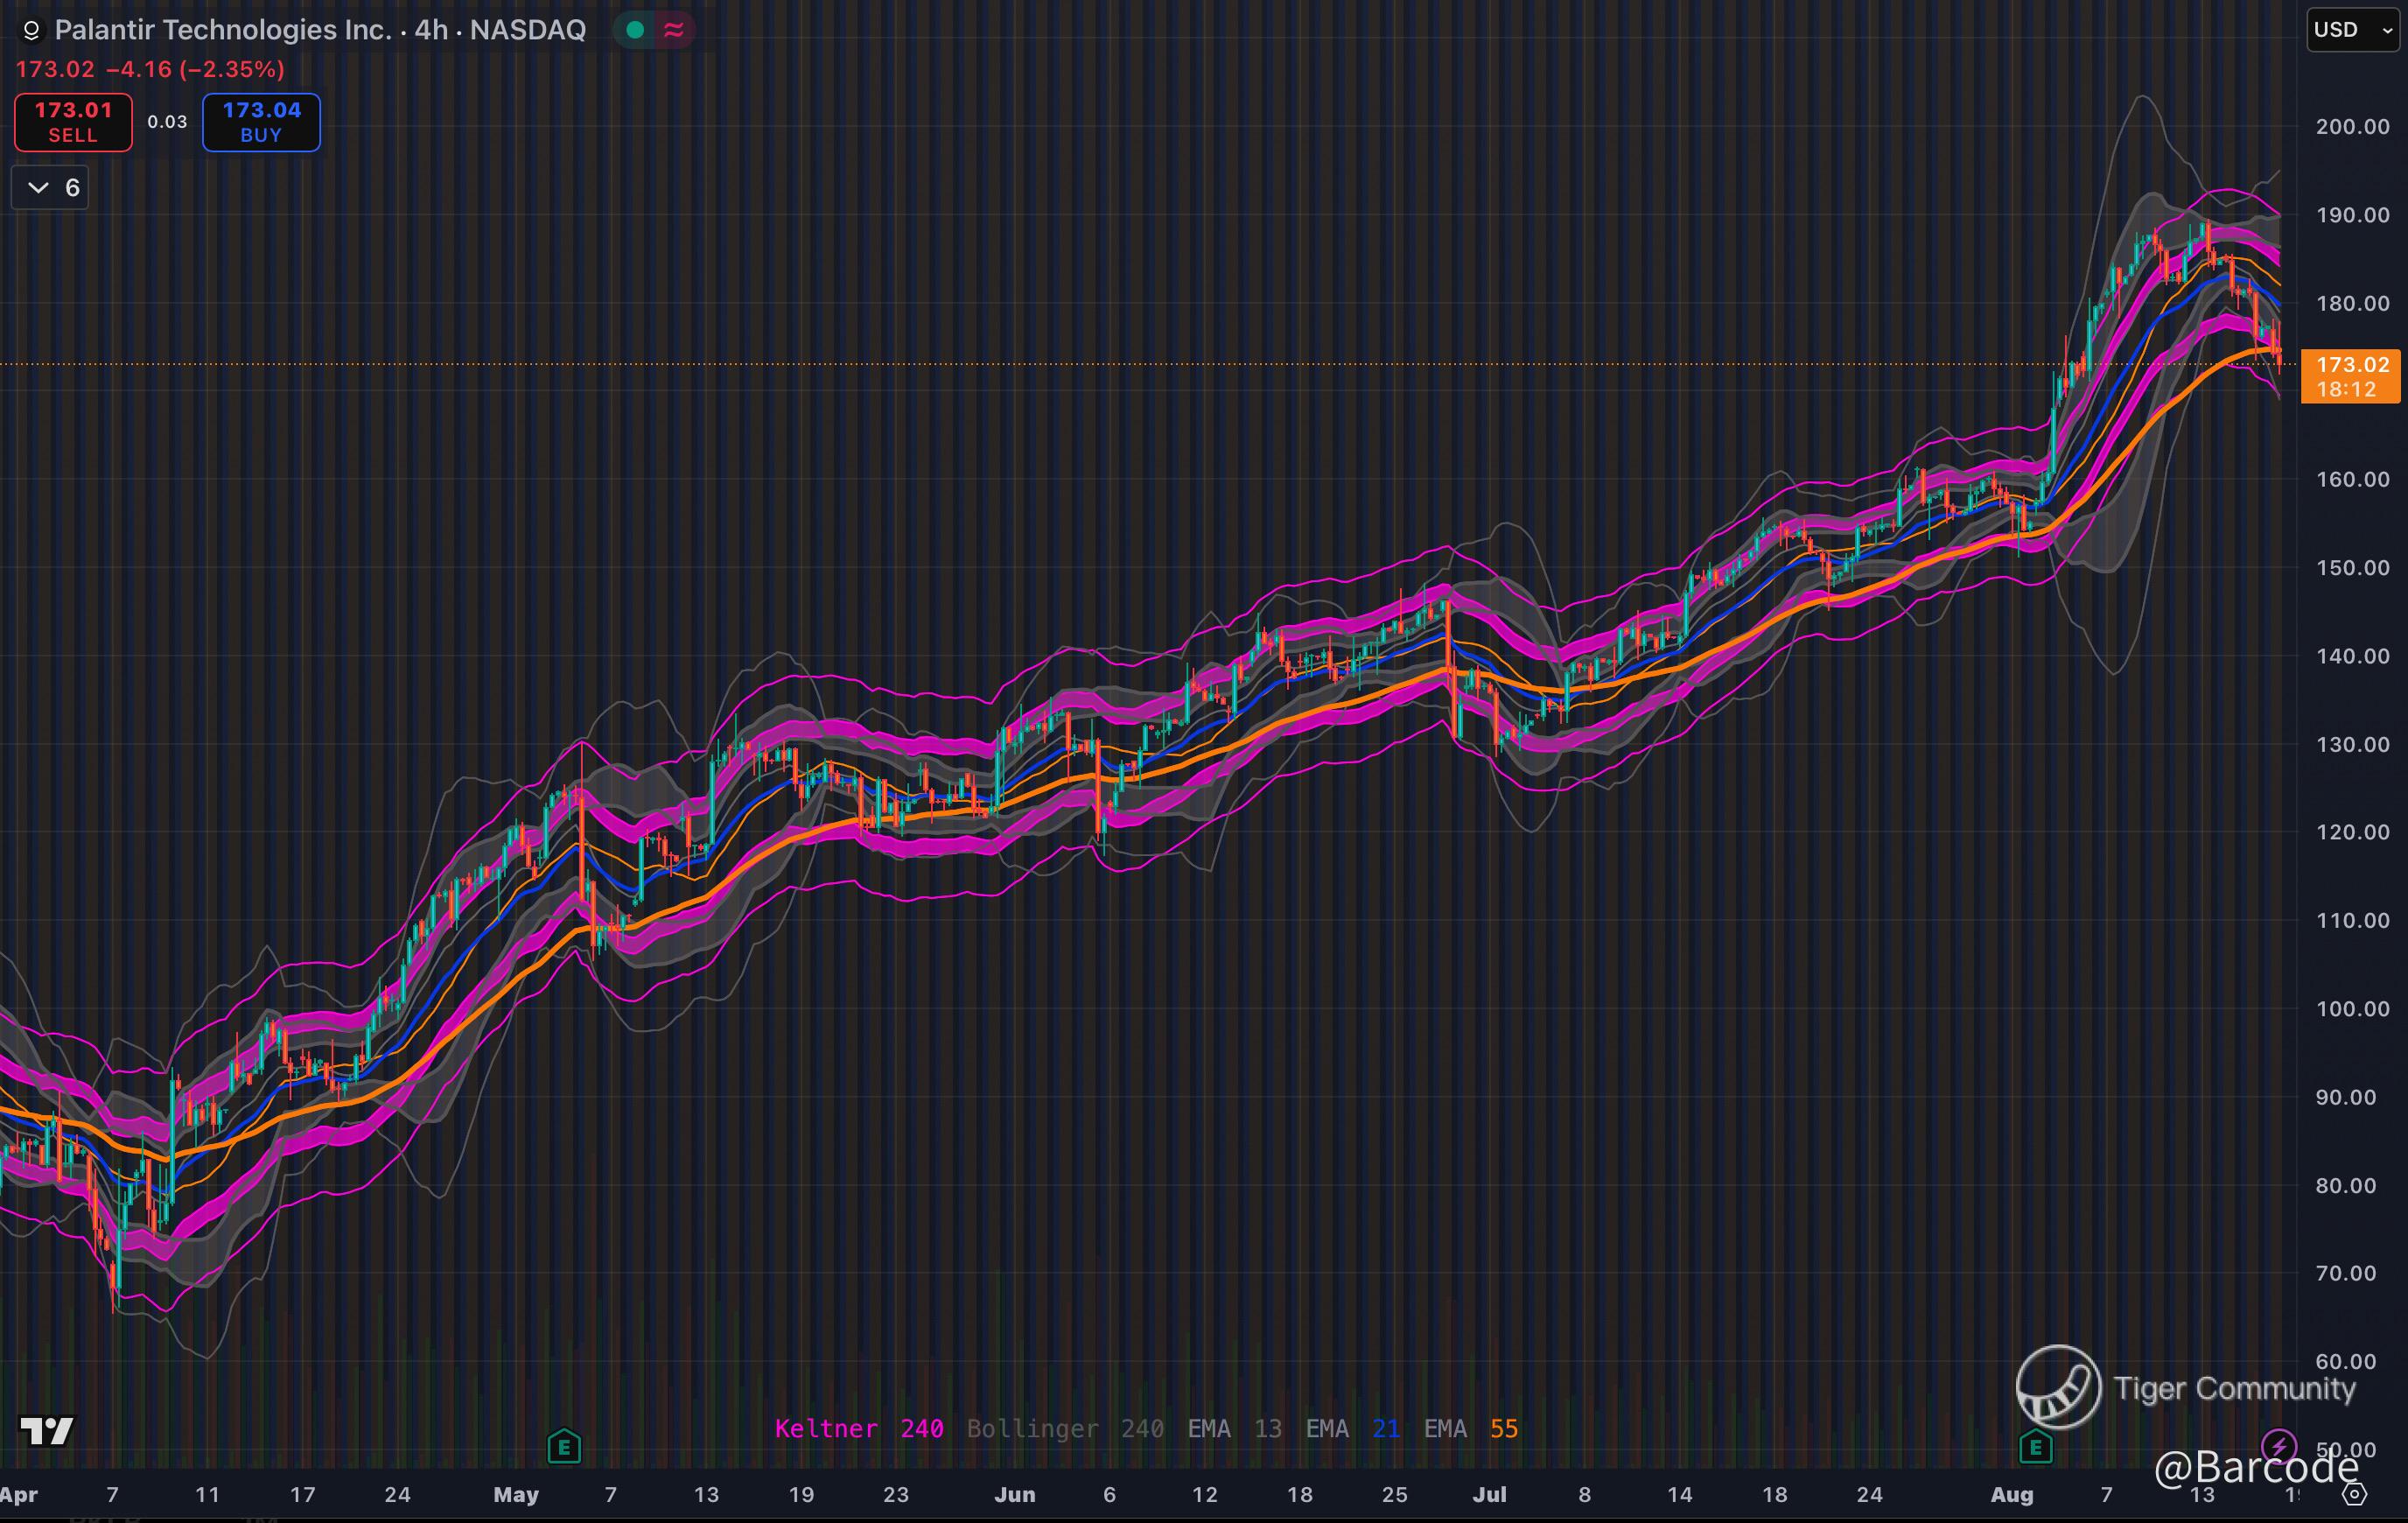Click the 200.00 level on price scale

click(2351, 126)
